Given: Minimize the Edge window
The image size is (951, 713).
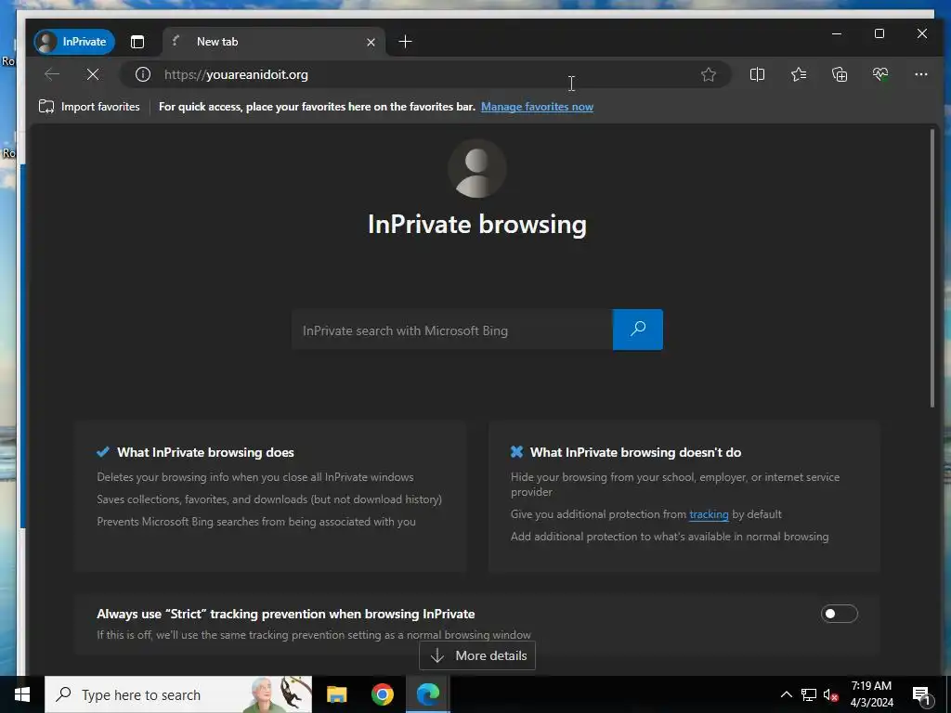Looking at the screenshot, I should point(837,34).
